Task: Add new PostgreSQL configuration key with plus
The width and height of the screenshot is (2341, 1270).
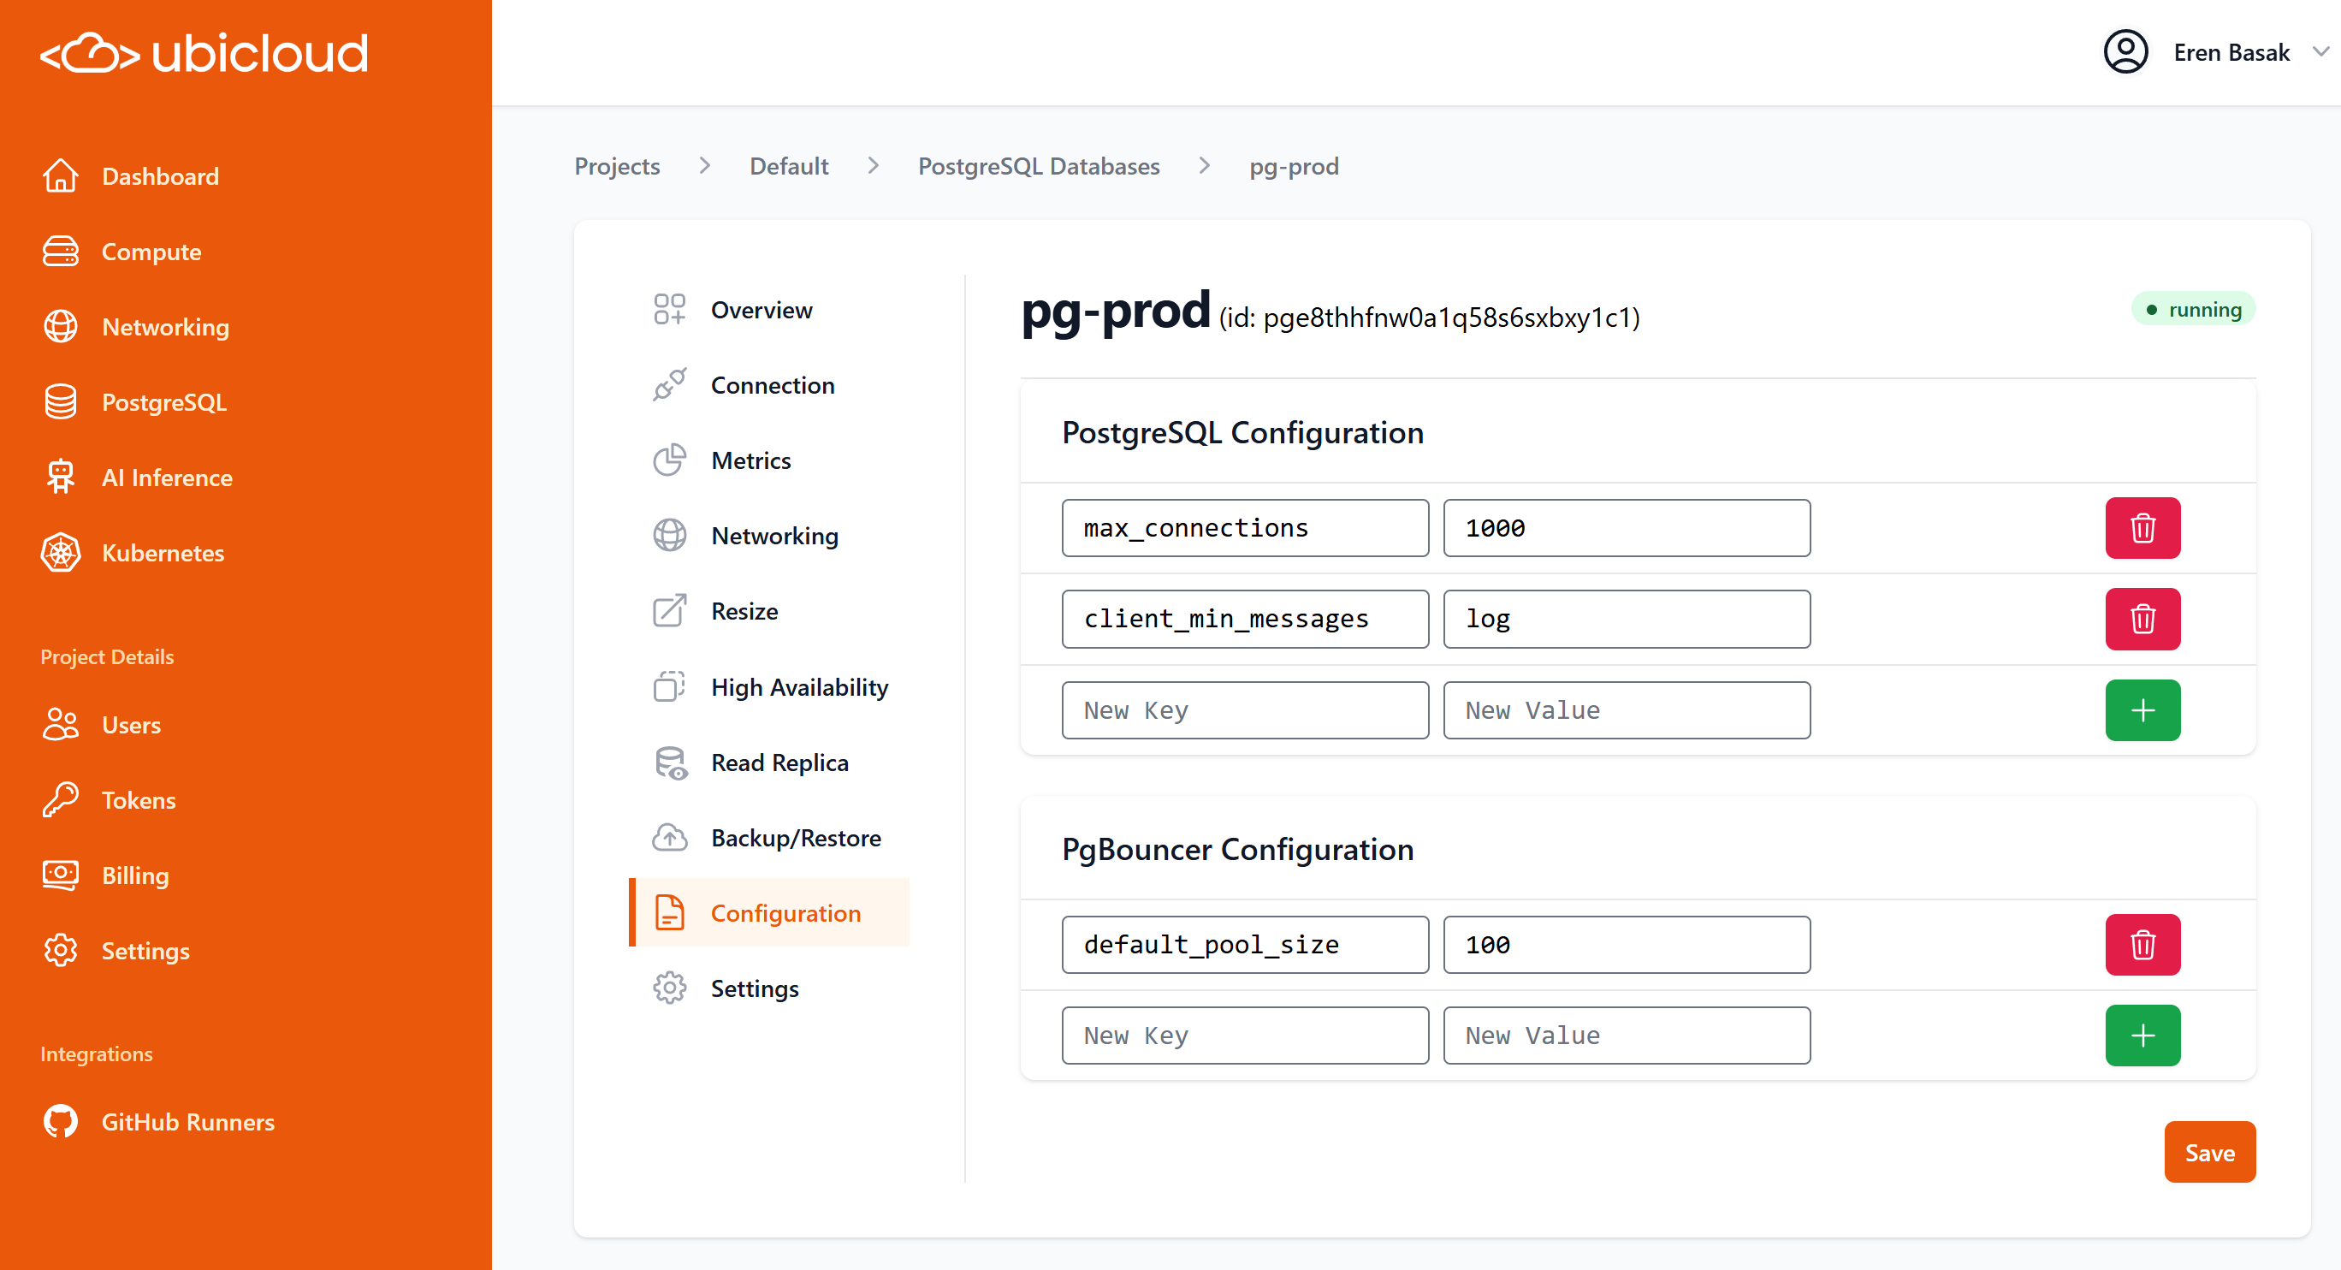Action: click(x=2142, y=710)
